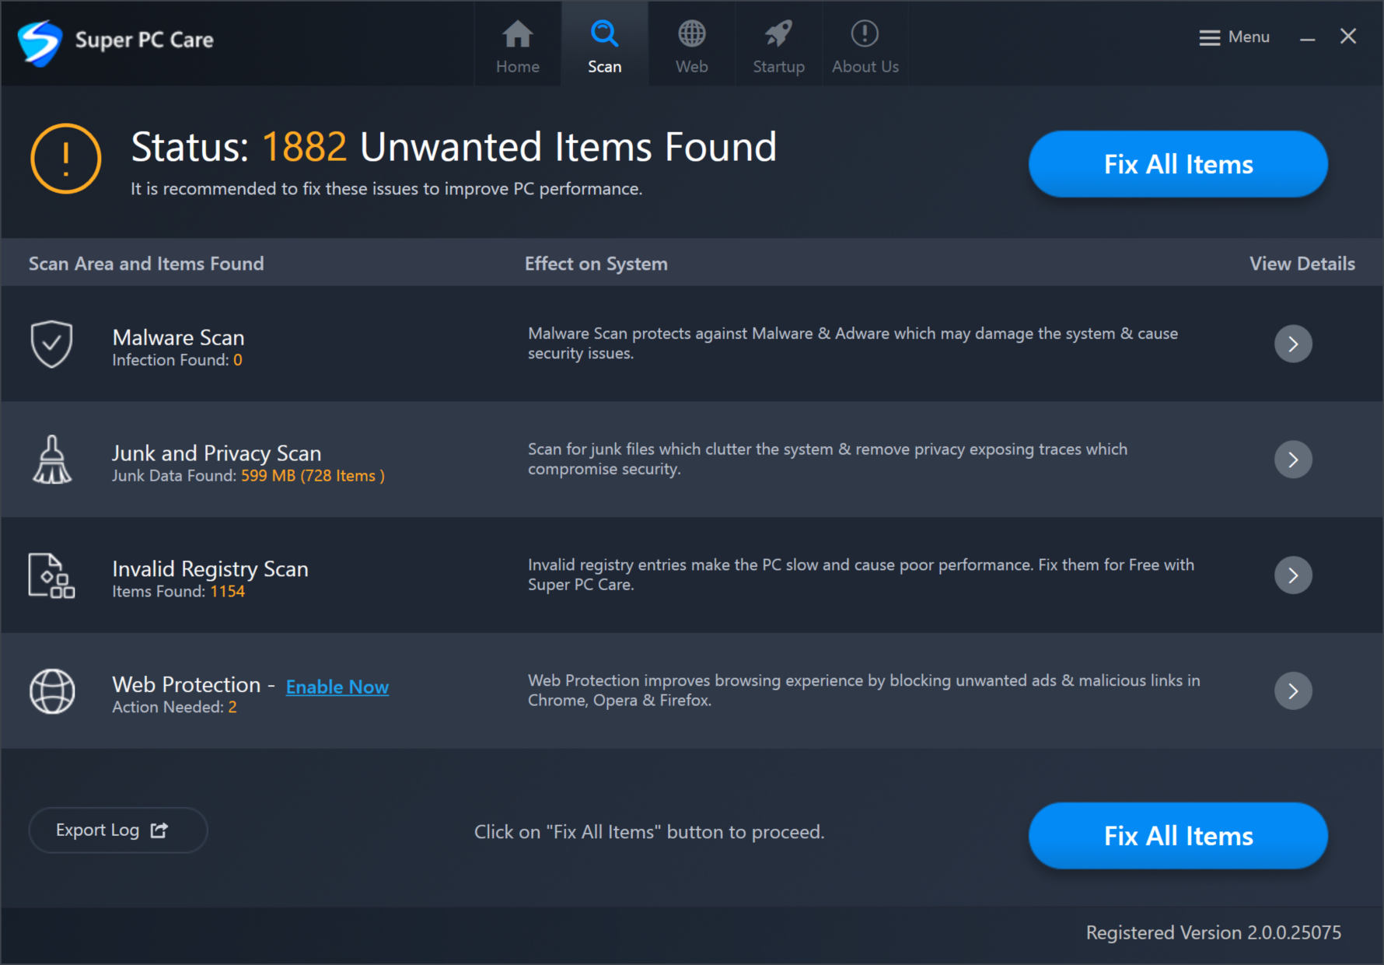
Task: Select the Scan magnifier tab
Action: click(605, 45)
